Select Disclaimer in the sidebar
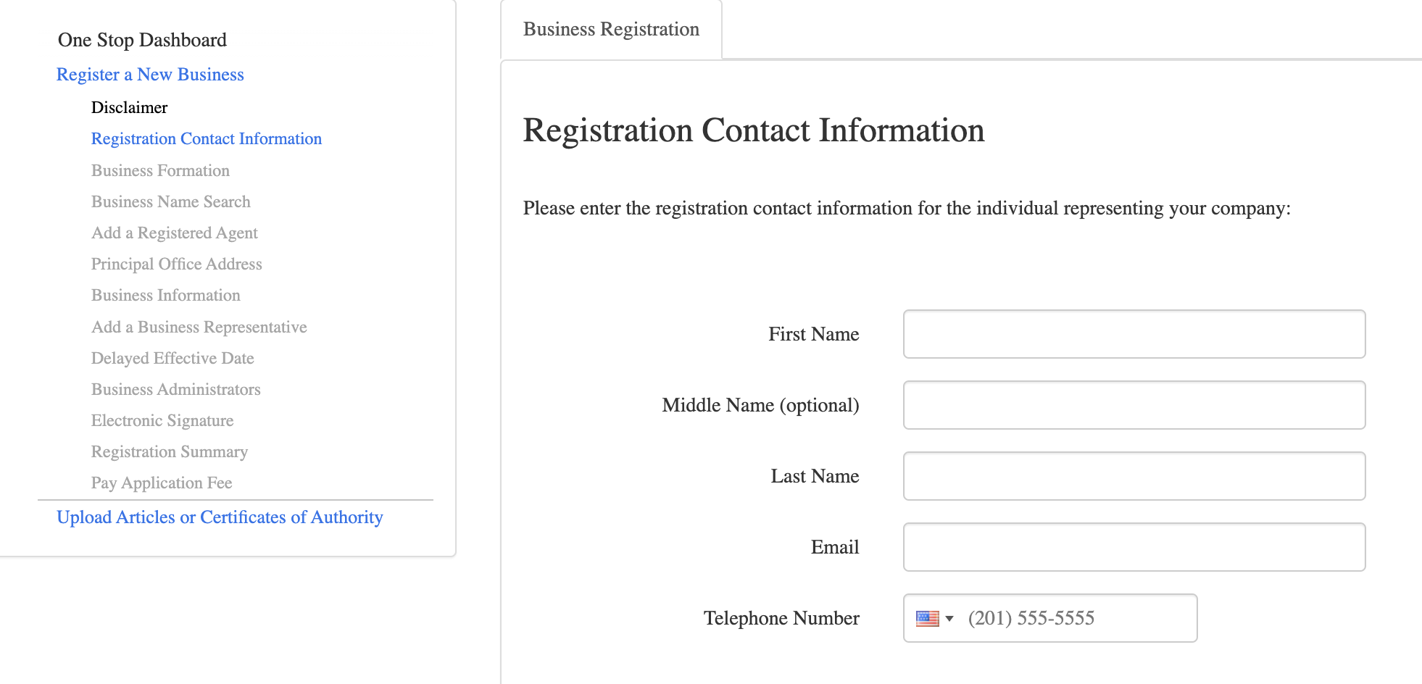 tap(129, 107)
